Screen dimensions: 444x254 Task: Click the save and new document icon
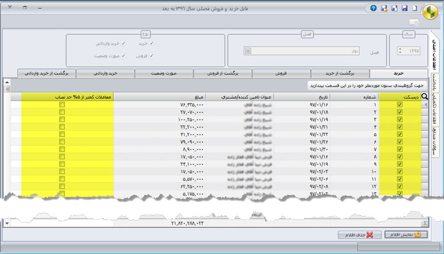pyautogui.click(x=394, y=8)
